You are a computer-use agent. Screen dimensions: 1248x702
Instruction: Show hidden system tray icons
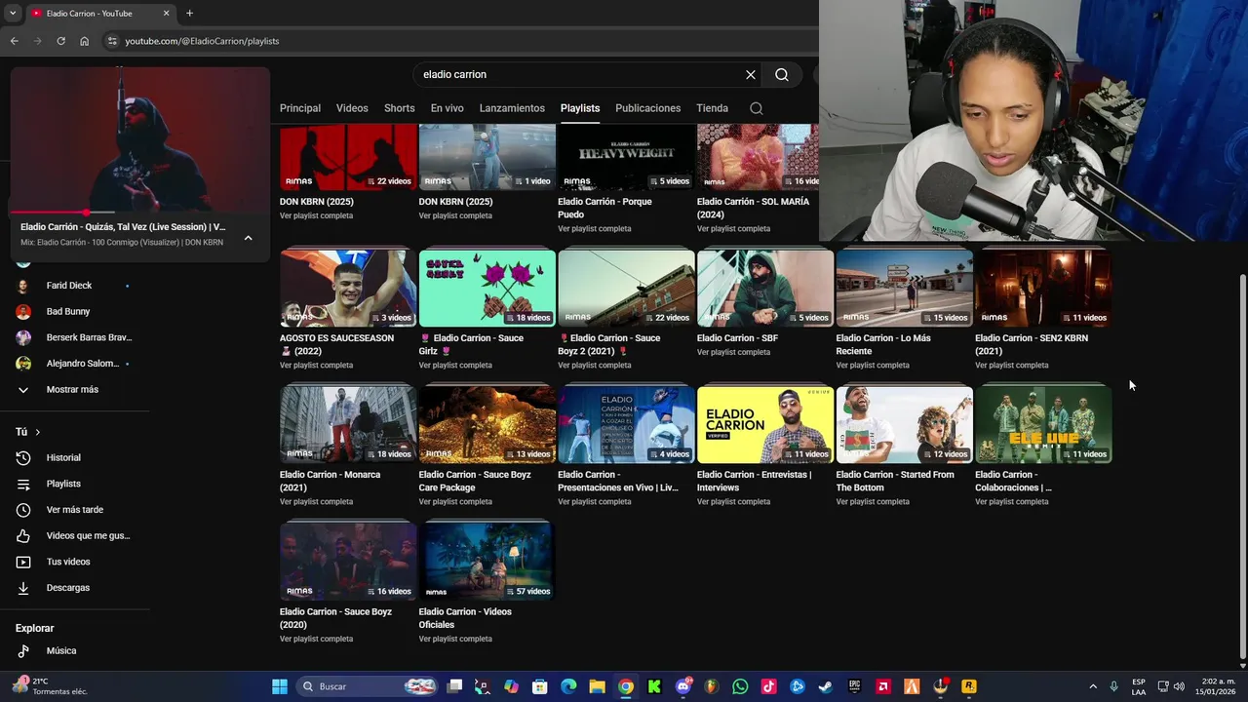(1092, 686)
